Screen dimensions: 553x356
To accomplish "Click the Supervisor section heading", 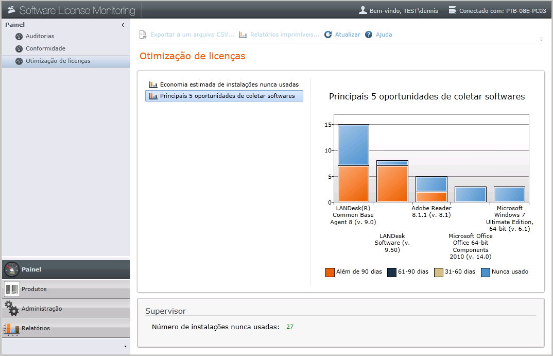I will pyautogui.click(x=165, y=311).
